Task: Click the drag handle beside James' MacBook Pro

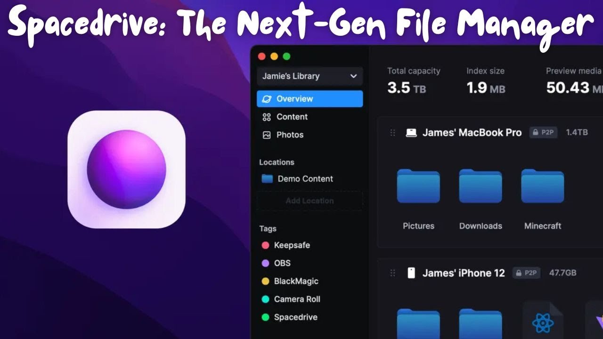Action: click(x=392, y=133)
